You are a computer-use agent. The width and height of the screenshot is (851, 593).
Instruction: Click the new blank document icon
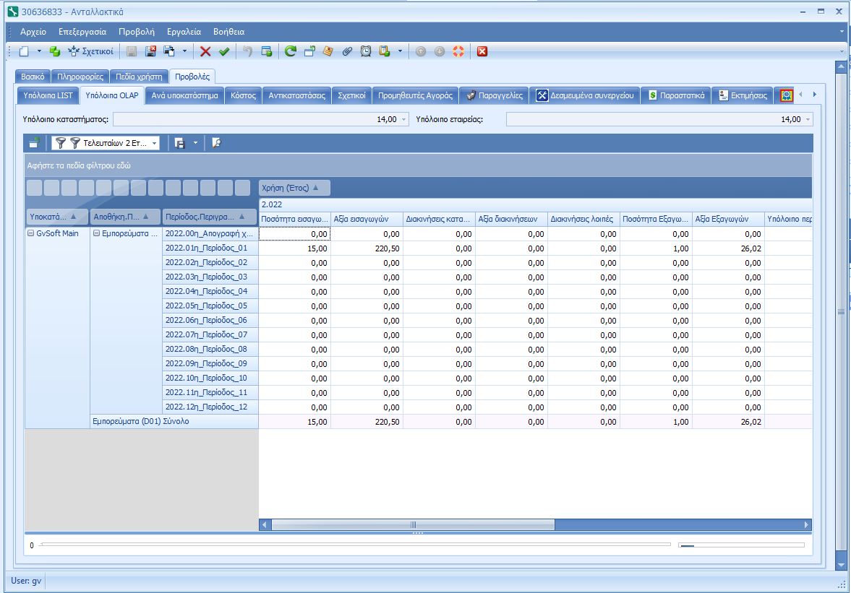[24, 51]
